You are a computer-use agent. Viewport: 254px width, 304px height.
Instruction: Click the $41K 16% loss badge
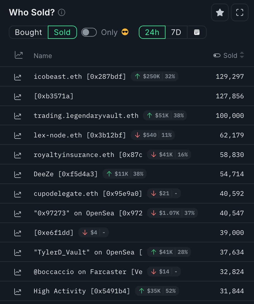169,154
